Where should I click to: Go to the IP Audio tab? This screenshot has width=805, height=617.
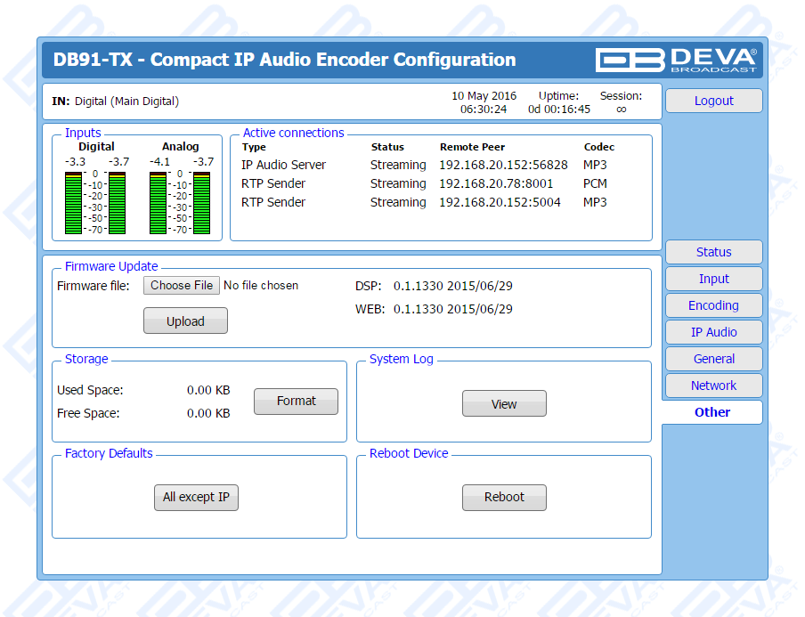[x=713, y=332]
